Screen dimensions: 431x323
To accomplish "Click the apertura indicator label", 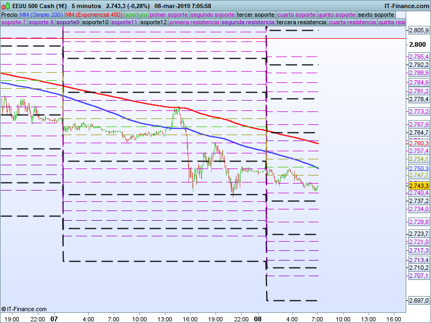I will [136, 15].
